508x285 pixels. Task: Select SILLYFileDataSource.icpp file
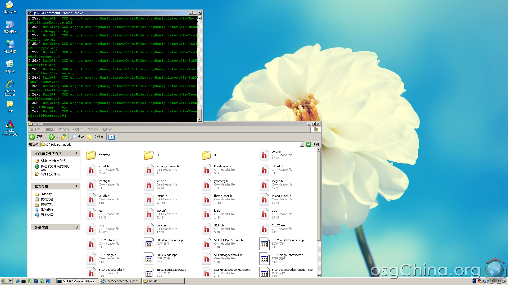point(282,244)
